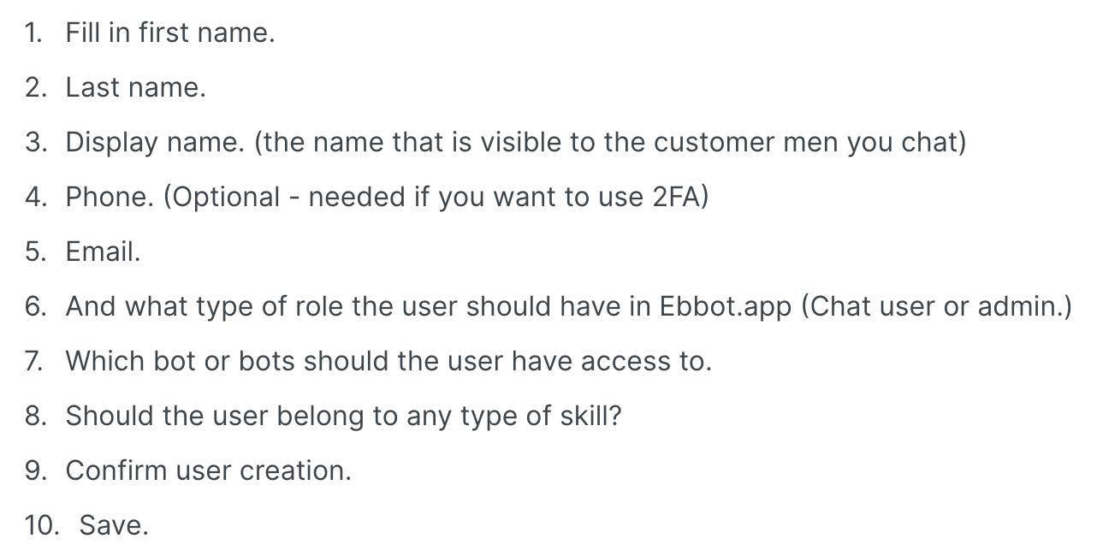Click the 'Email.' list item
The image size is (1097, 556).
tap(103, 251)
